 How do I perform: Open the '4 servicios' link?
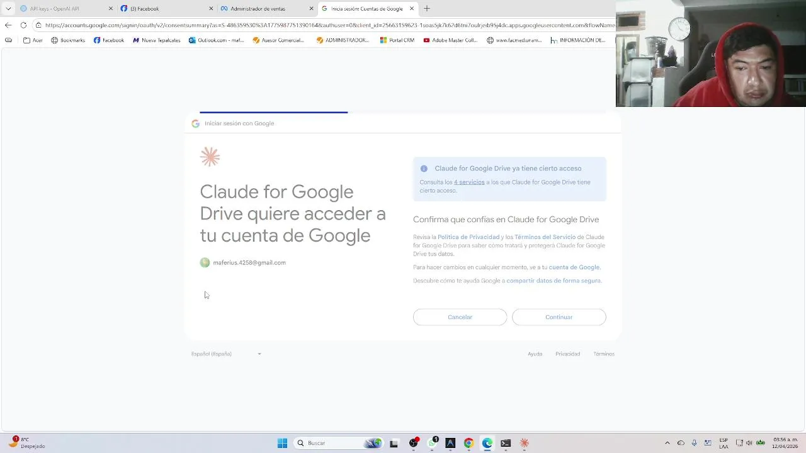point(469,182)
